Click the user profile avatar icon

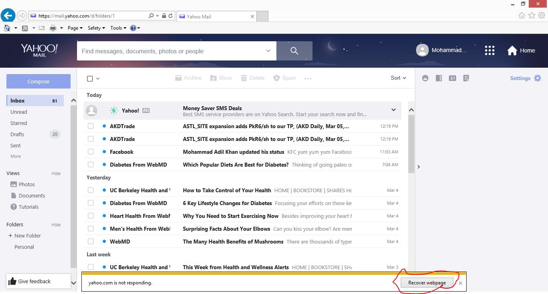pos(422,50)
